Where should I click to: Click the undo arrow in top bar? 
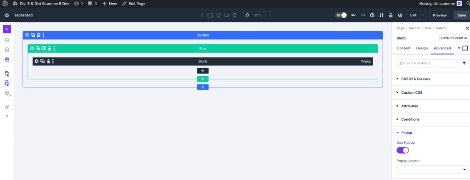pyautogui.click(x=354, y=15)
